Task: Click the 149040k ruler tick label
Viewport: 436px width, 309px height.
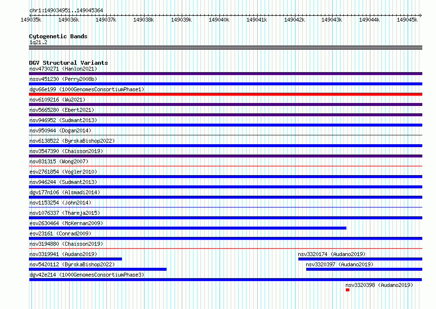Action: point(219,20)
